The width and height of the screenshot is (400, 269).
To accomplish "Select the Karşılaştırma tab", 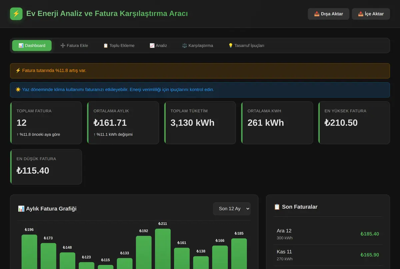I will click(x=197, y=45).
